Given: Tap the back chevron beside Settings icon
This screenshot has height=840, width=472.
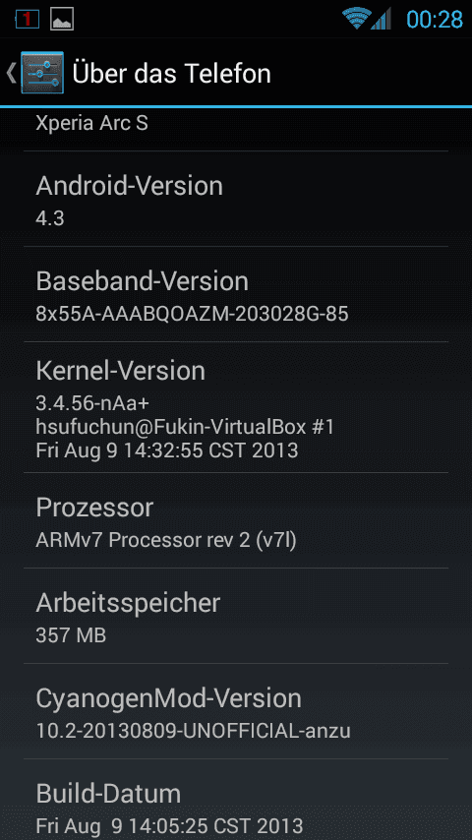Looking at the screenshot, I should [x=11, y=73].
